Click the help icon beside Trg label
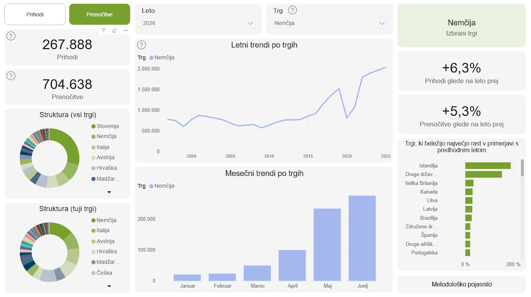The image size is (531, 297). (292, 11)
